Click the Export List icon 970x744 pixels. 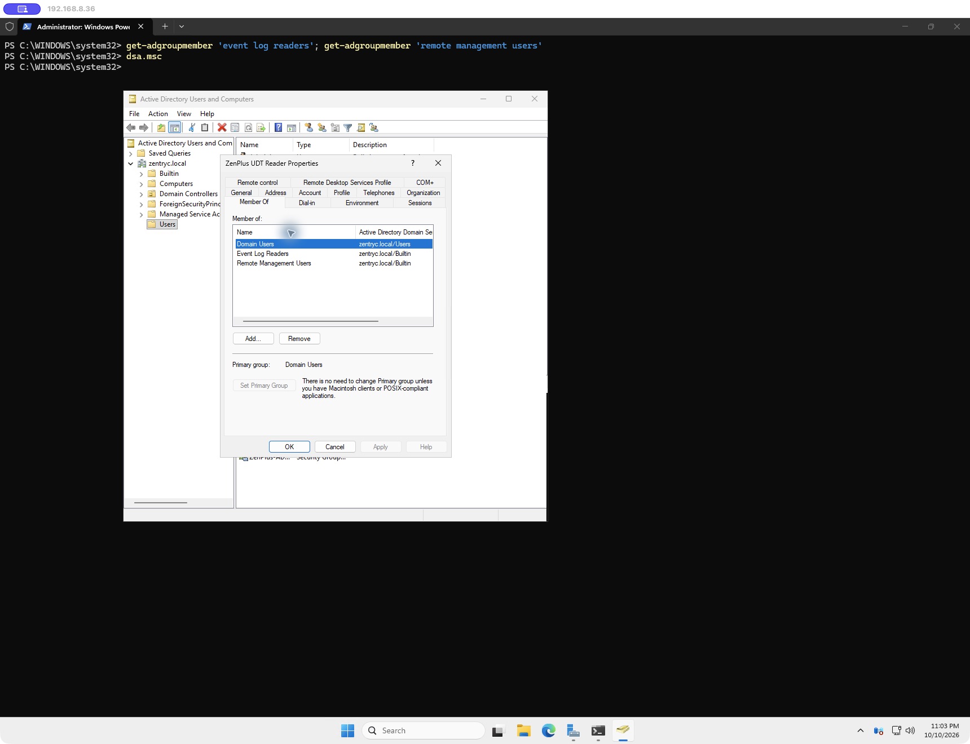click(x=261, y=128)
